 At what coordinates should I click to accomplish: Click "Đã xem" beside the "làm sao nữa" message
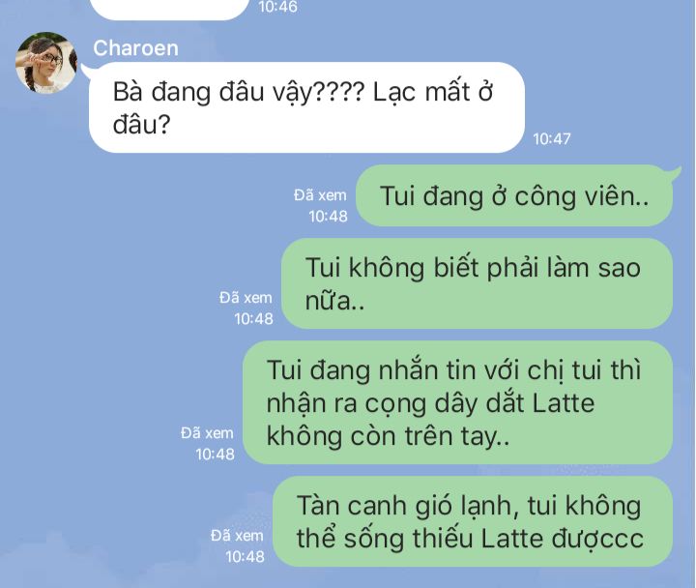coord(246,298)
